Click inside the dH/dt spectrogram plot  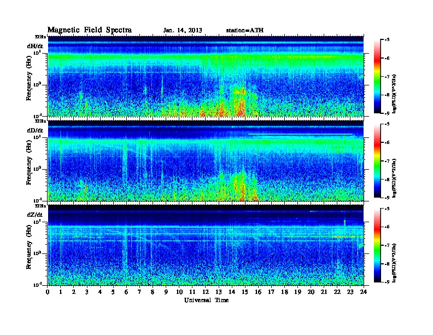tap(206, 76)
